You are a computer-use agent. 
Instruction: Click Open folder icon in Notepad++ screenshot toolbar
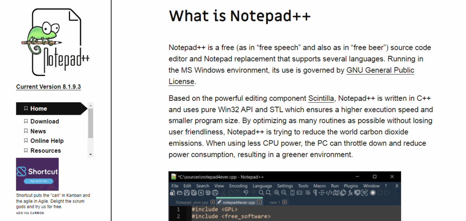click(179, 193)
